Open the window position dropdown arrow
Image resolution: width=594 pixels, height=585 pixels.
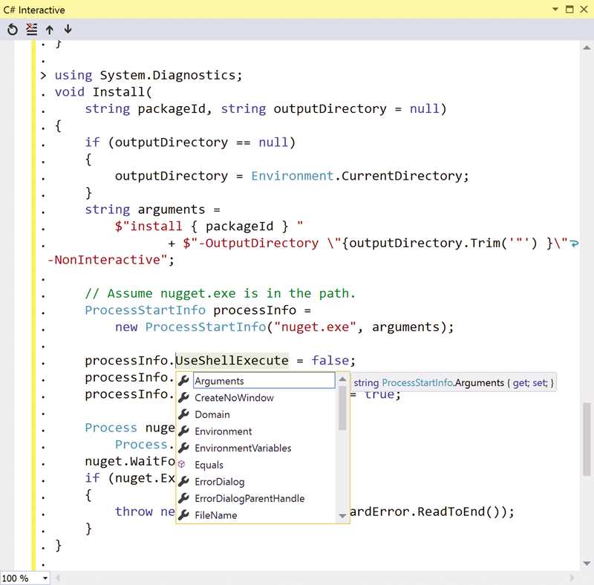click(555, 9)
